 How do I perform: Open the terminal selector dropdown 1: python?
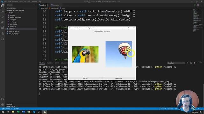[176, 63]
